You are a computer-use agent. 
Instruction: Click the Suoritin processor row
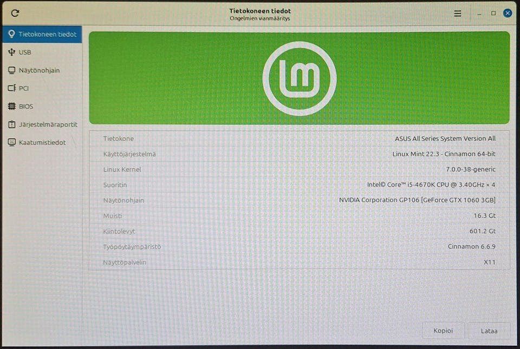pyautogui.click(x=299, y=185)
